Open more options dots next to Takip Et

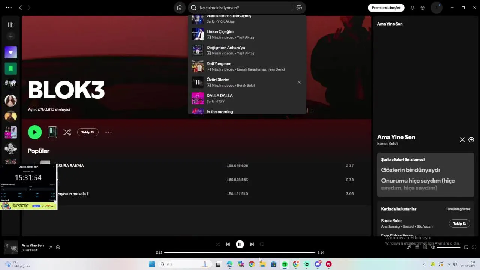pos(108,132)
